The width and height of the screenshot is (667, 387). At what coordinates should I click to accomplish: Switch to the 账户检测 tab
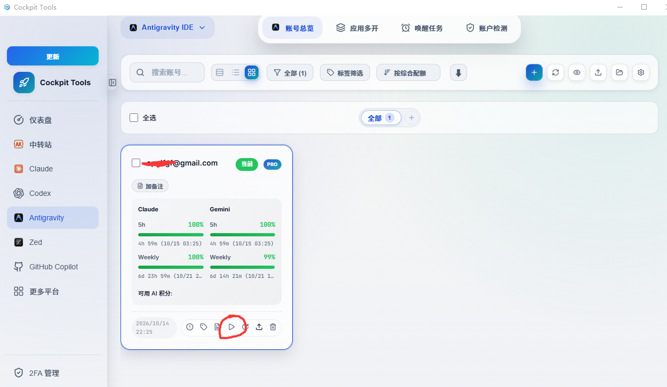486,28
